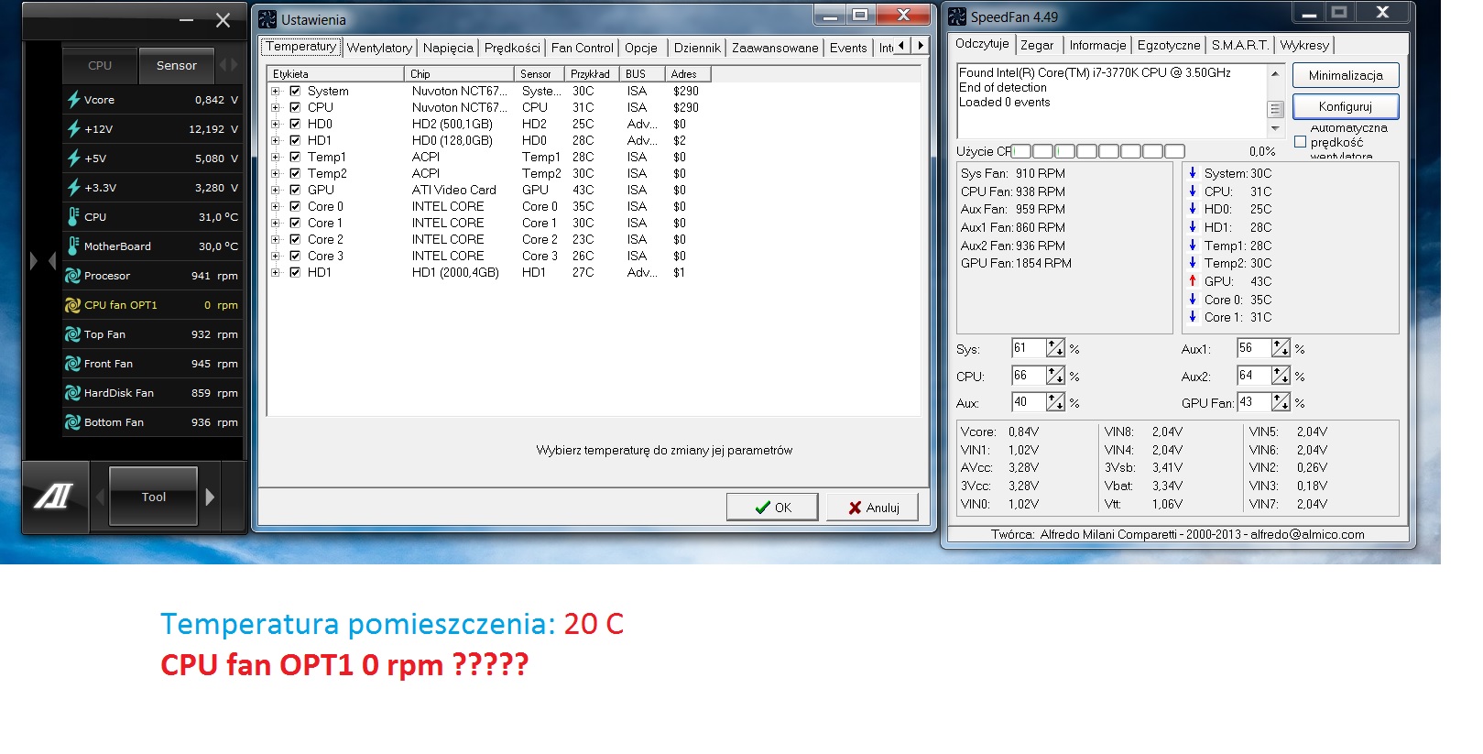Click the Anuluj button
1483x754 pixels.
[873, 508]
